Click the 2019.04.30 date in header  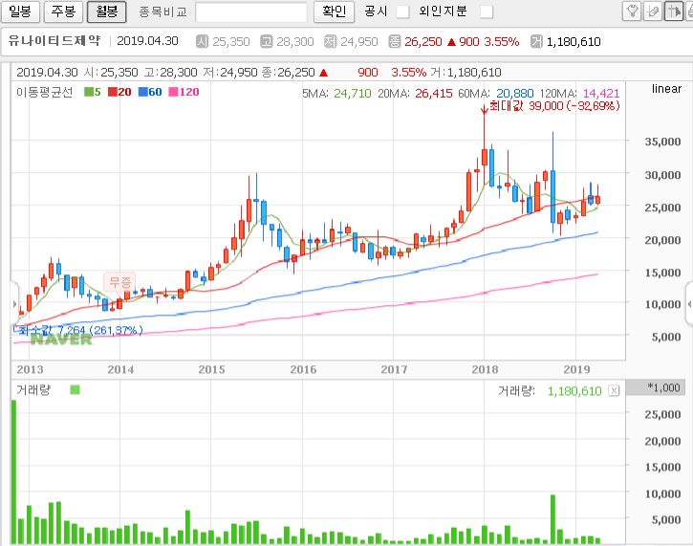pos(147,41)
